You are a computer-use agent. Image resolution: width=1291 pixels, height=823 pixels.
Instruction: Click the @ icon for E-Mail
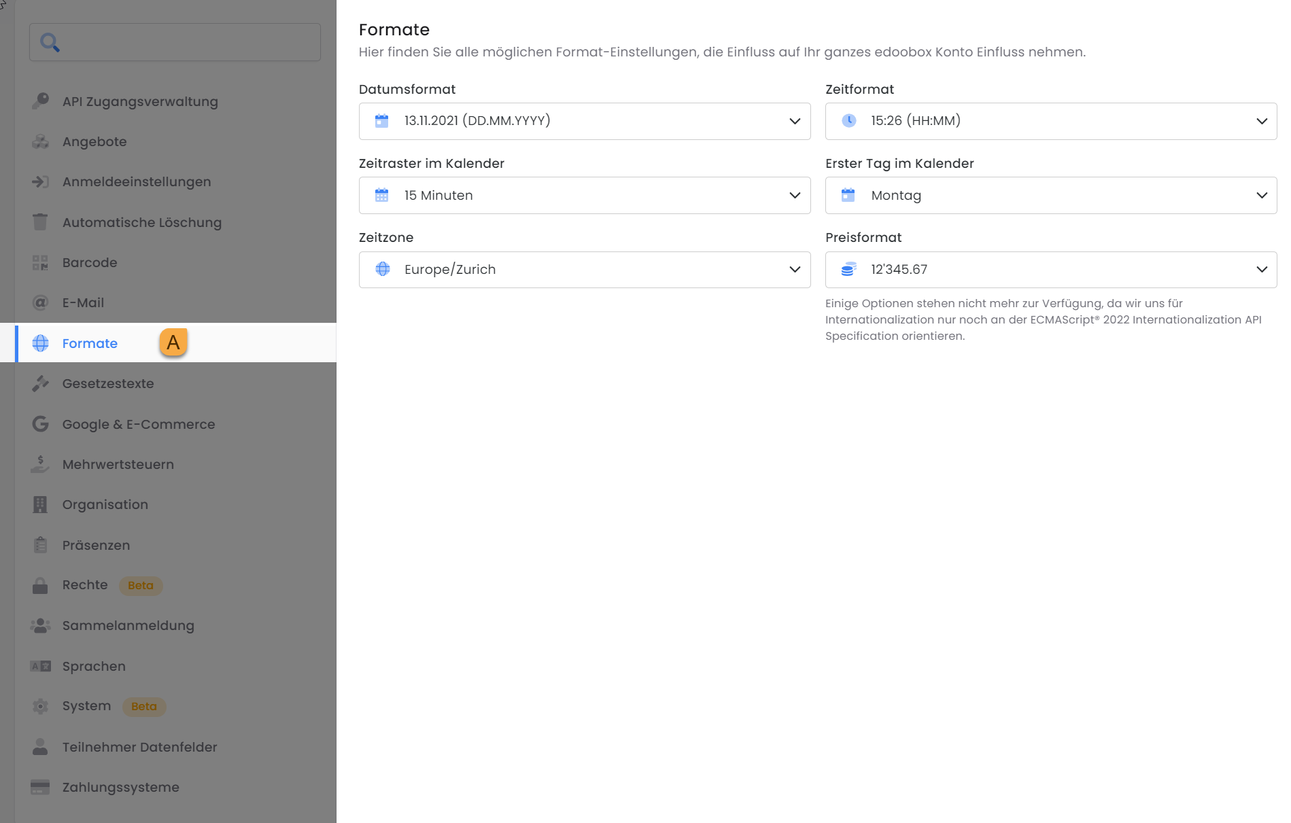click(x=40, y=302)
